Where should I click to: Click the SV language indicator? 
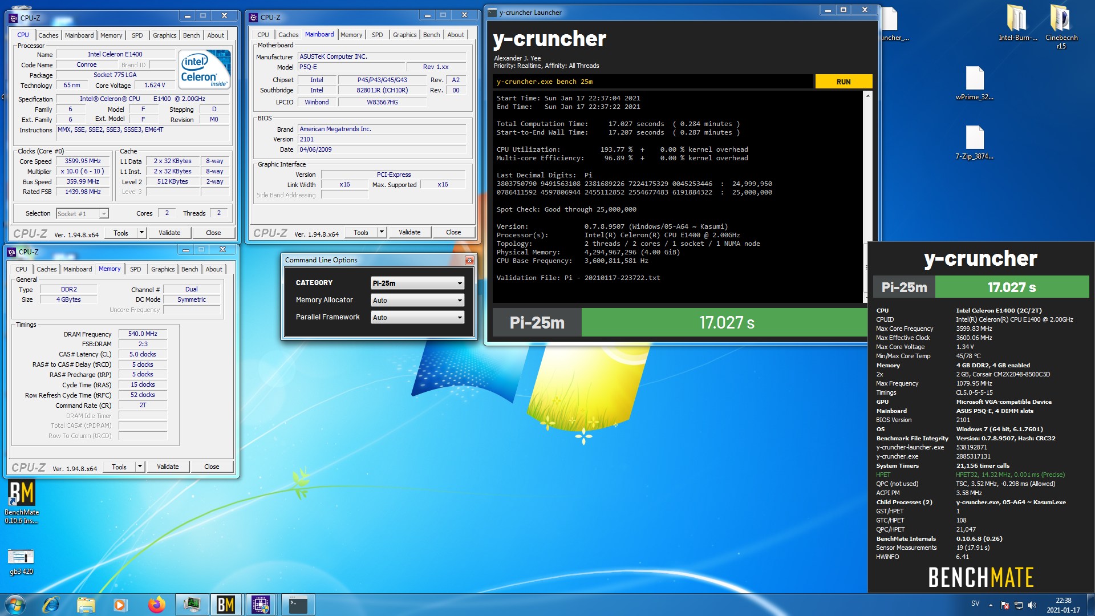click(x=975, y=603)
